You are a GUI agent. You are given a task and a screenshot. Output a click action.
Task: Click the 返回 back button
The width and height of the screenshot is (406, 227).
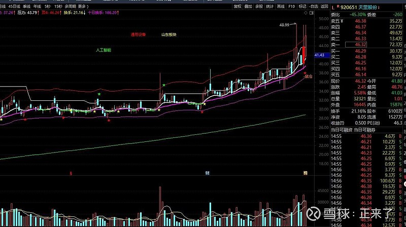(324, 7)
